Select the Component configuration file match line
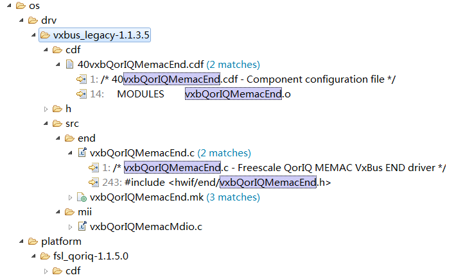This screenshot has height=280, width=463. [x=243, y=79]
